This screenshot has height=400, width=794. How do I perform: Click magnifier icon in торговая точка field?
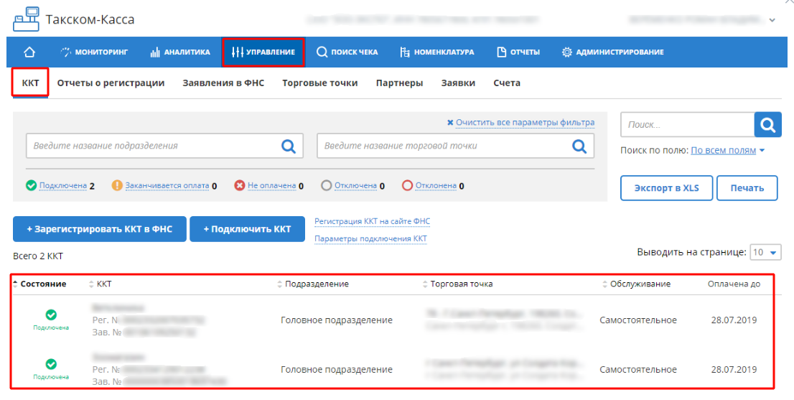(x=579, y=146)
